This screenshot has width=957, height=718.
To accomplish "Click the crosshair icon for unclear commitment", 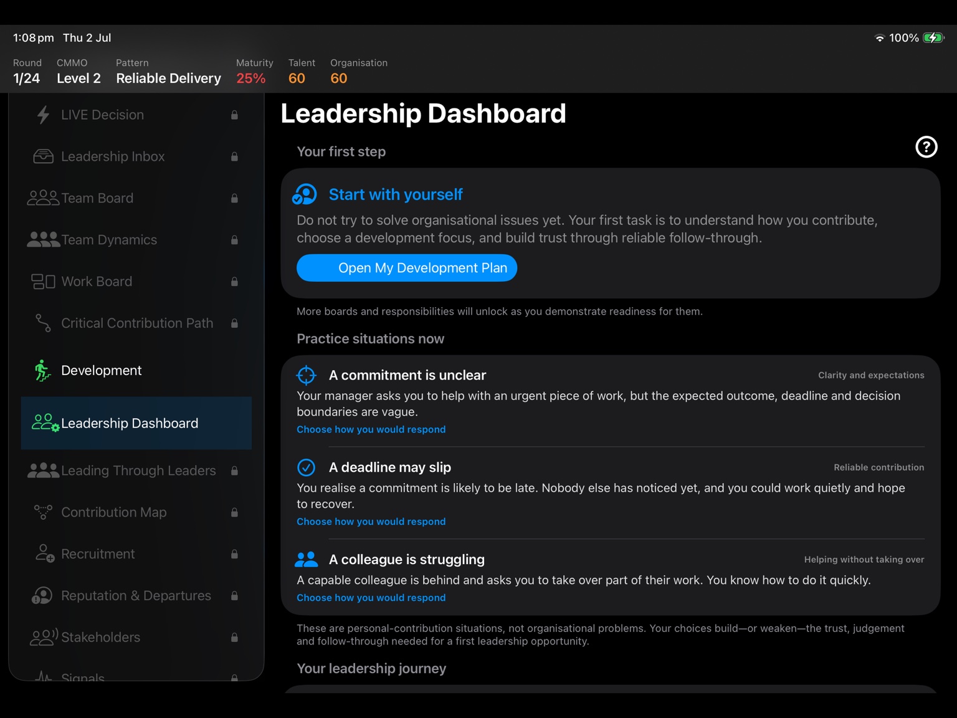I will pyautogui.click(x=306, y=375).
